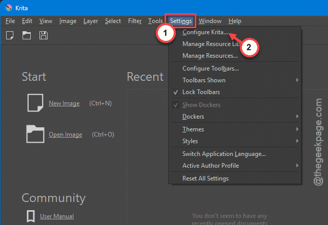The image size is (328, 225).
Task: Click the New Image link
Action: 64,103
